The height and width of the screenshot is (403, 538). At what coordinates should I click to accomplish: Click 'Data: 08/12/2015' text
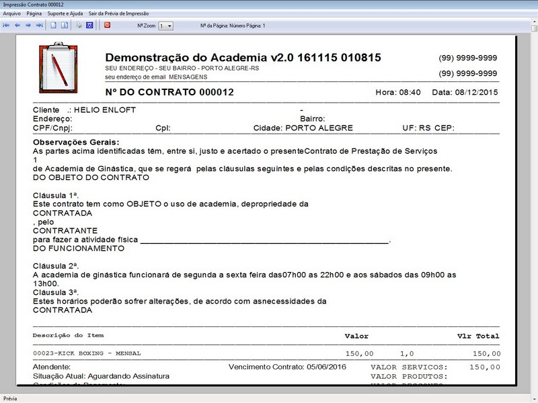[x=465, y=92]
